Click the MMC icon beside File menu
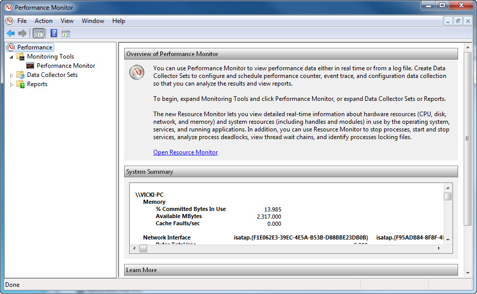477x294 pixels. tap(9, 20)
